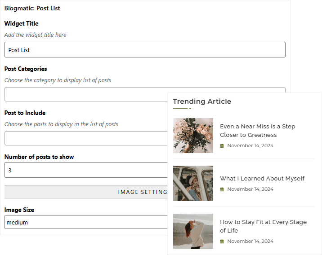The width and height of the screenshot is (322, 255).
Task: Open the woman by lake thumbnail
Action: (x=193, y=231)
